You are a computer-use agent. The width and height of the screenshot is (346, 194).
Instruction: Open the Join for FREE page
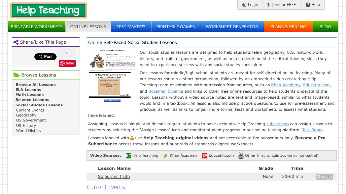coord(281,5)
